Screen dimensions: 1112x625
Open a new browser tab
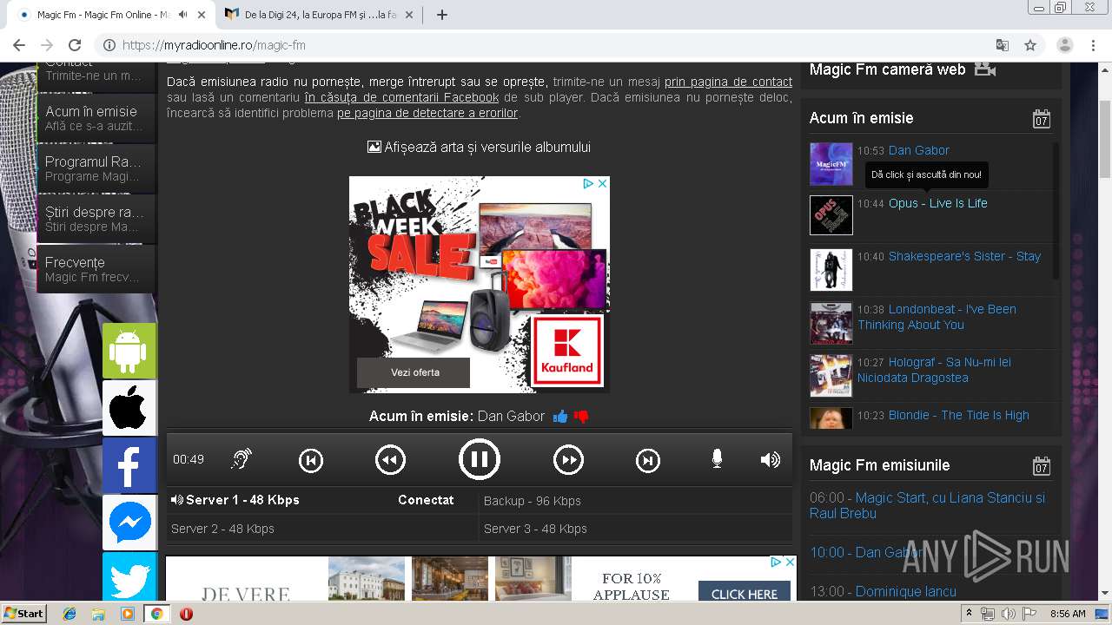(442, 15)
